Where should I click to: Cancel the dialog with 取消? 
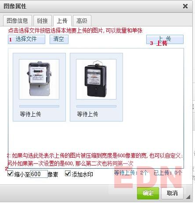172,193
